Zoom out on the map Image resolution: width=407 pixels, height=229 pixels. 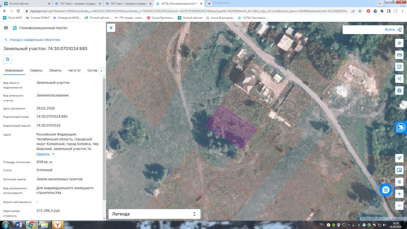(399, 206)
